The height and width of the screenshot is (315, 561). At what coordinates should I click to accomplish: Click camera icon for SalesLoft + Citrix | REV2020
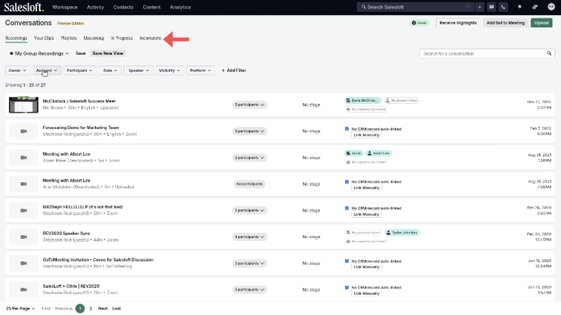pos(24,290)
